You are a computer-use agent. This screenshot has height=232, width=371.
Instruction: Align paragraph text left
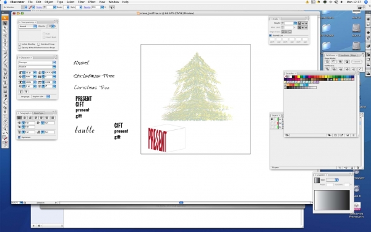(x=19, y=118)
